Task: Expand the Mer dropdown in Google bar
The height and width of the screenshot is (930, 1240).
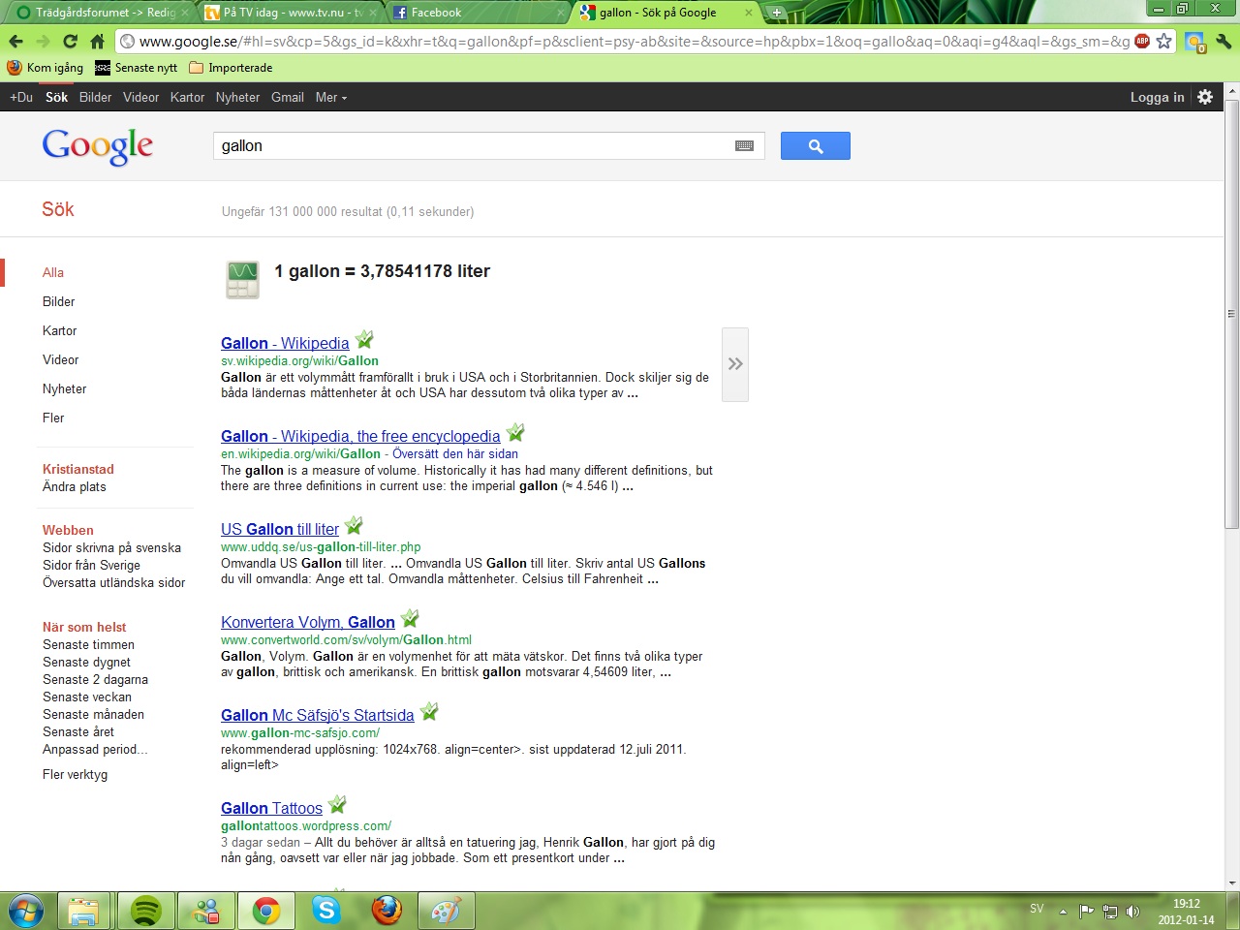Action: point(330,97)
